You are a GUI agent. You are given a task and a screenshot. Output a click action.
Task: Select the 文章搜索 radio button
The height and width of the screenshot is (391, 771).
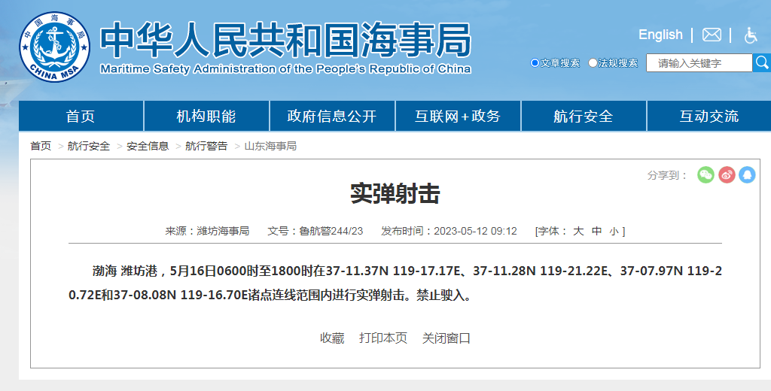click(x=535, y=63)
